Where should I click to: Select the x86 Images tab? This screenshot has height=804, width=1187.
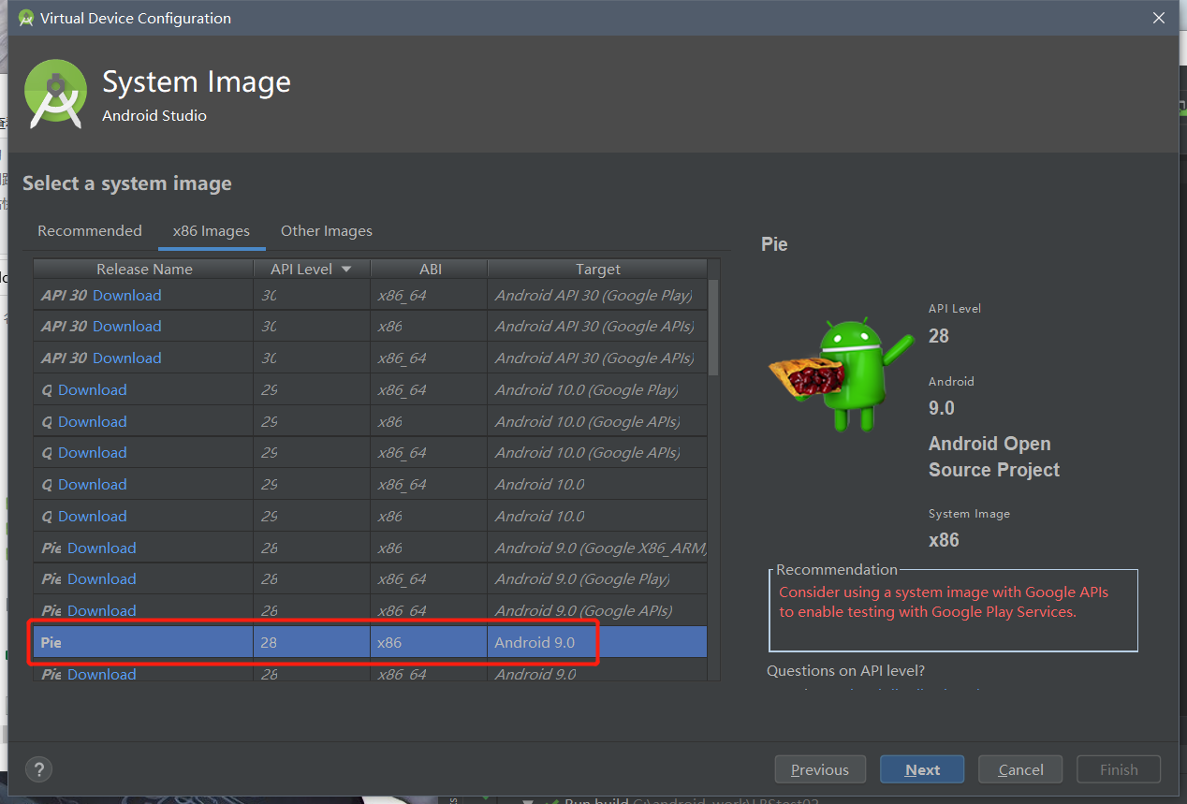click(212, 230)
